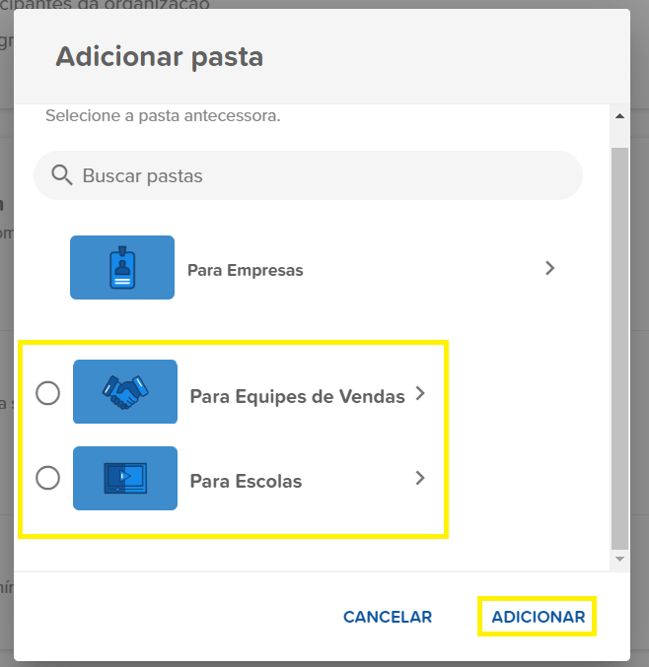Click the scrollbar up arrow
The height and width of the screenshot is (667, 649).
pos(619,116)
